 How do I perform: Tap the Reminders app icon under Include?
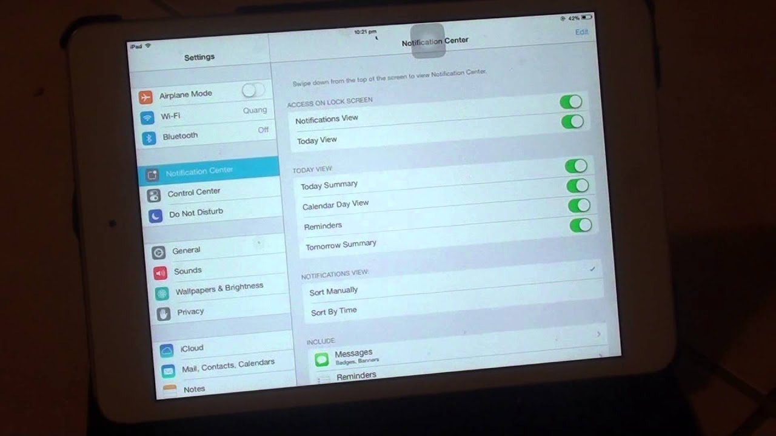point(324,379)
